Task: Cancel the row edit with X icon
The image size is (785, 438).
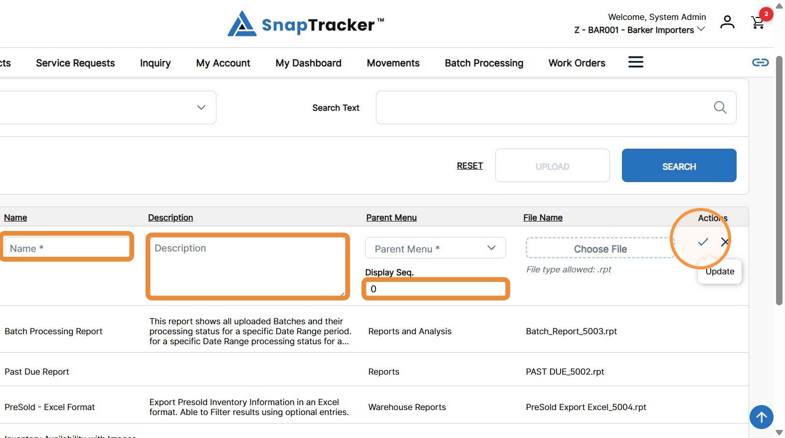Action: pyautogui.click(x=725, y=242)
